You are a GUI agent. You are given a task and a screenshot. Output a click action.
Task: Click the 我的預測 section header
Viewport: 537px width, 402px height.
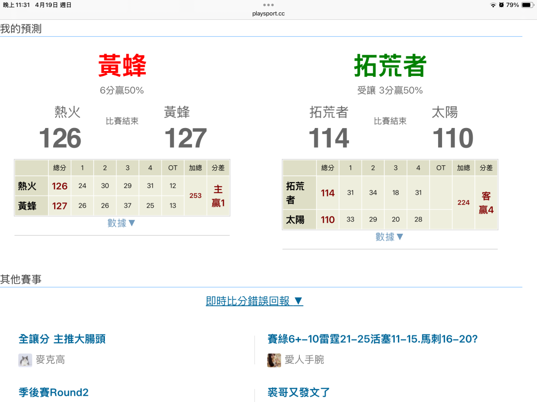tap(21, 29)
